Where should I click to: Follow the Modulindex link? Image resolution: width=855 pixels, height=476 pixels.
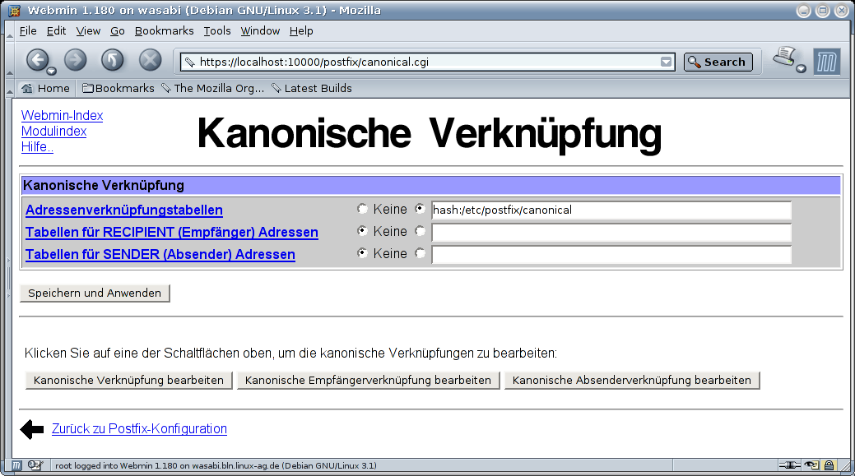[x=54, y=132]
